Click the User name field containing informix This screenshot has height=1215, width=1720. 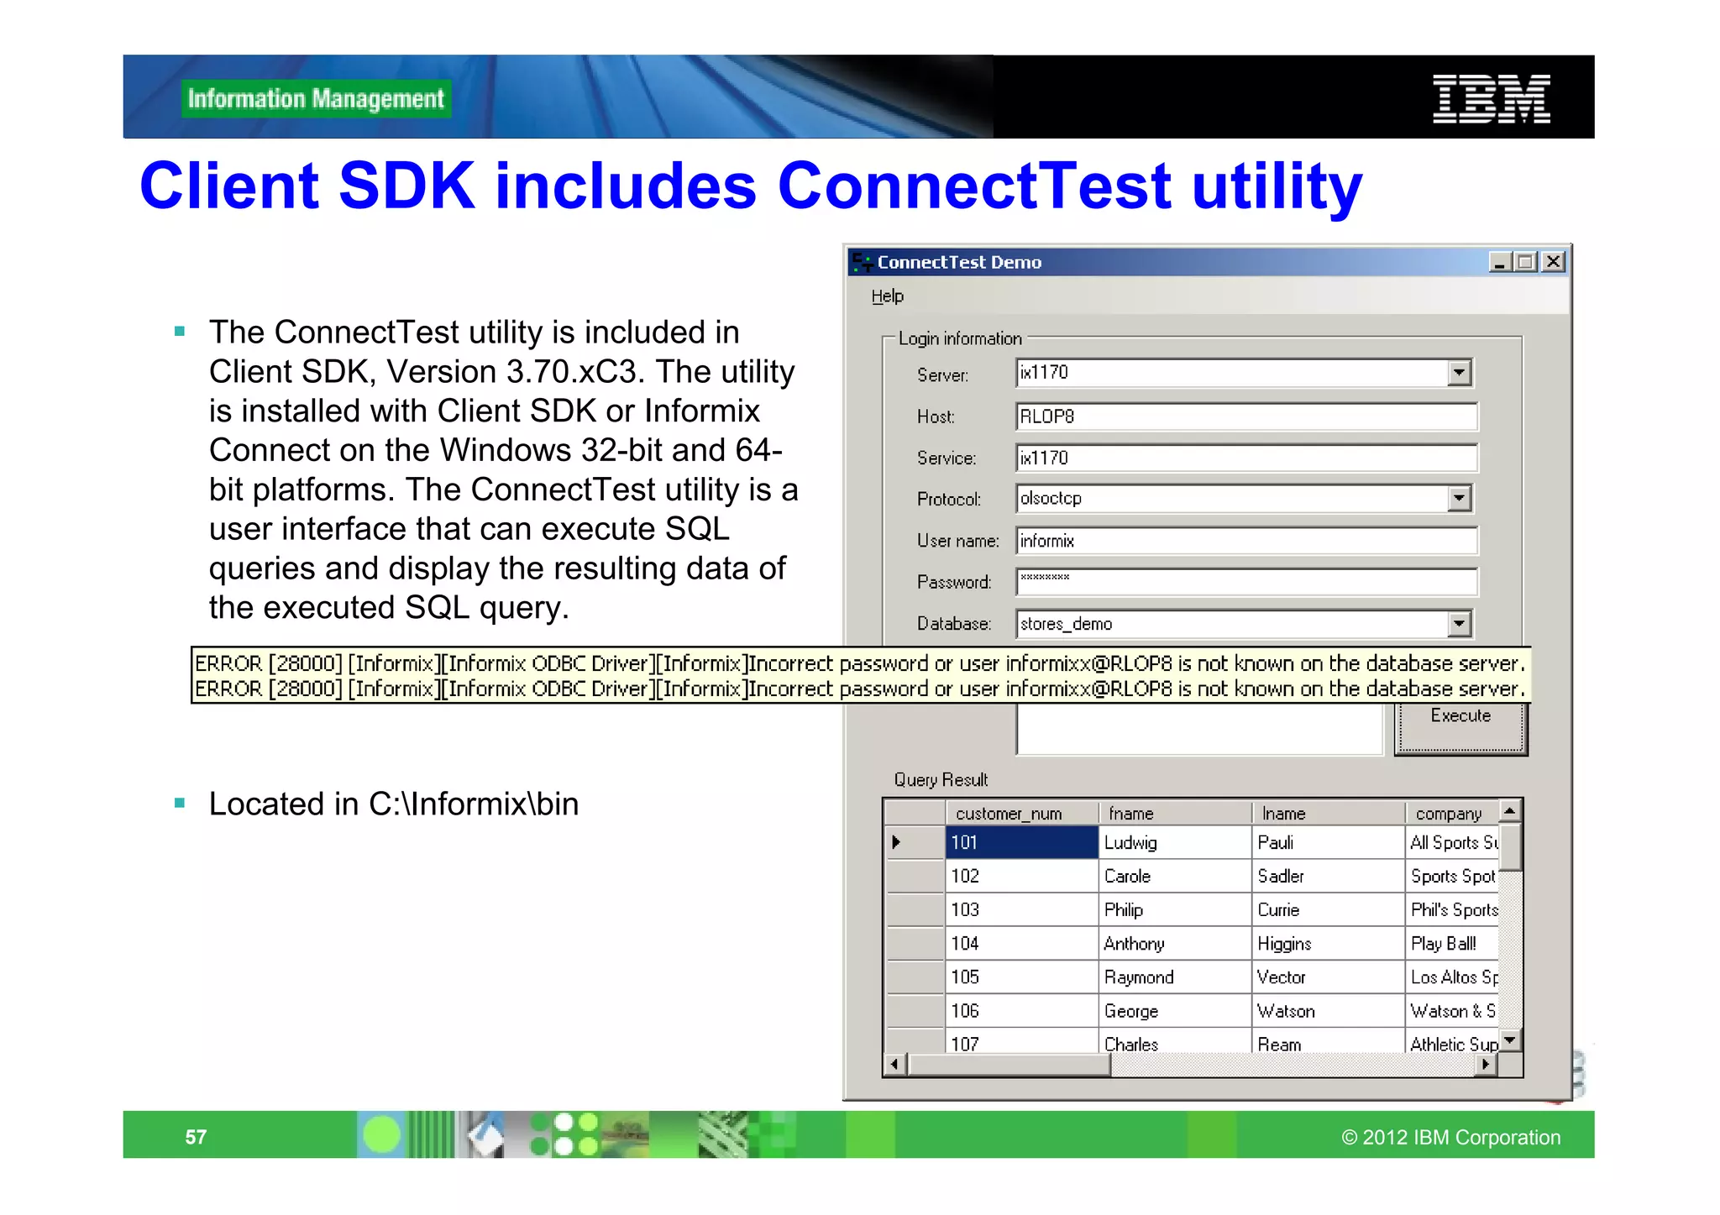[x=1246, y=541]
